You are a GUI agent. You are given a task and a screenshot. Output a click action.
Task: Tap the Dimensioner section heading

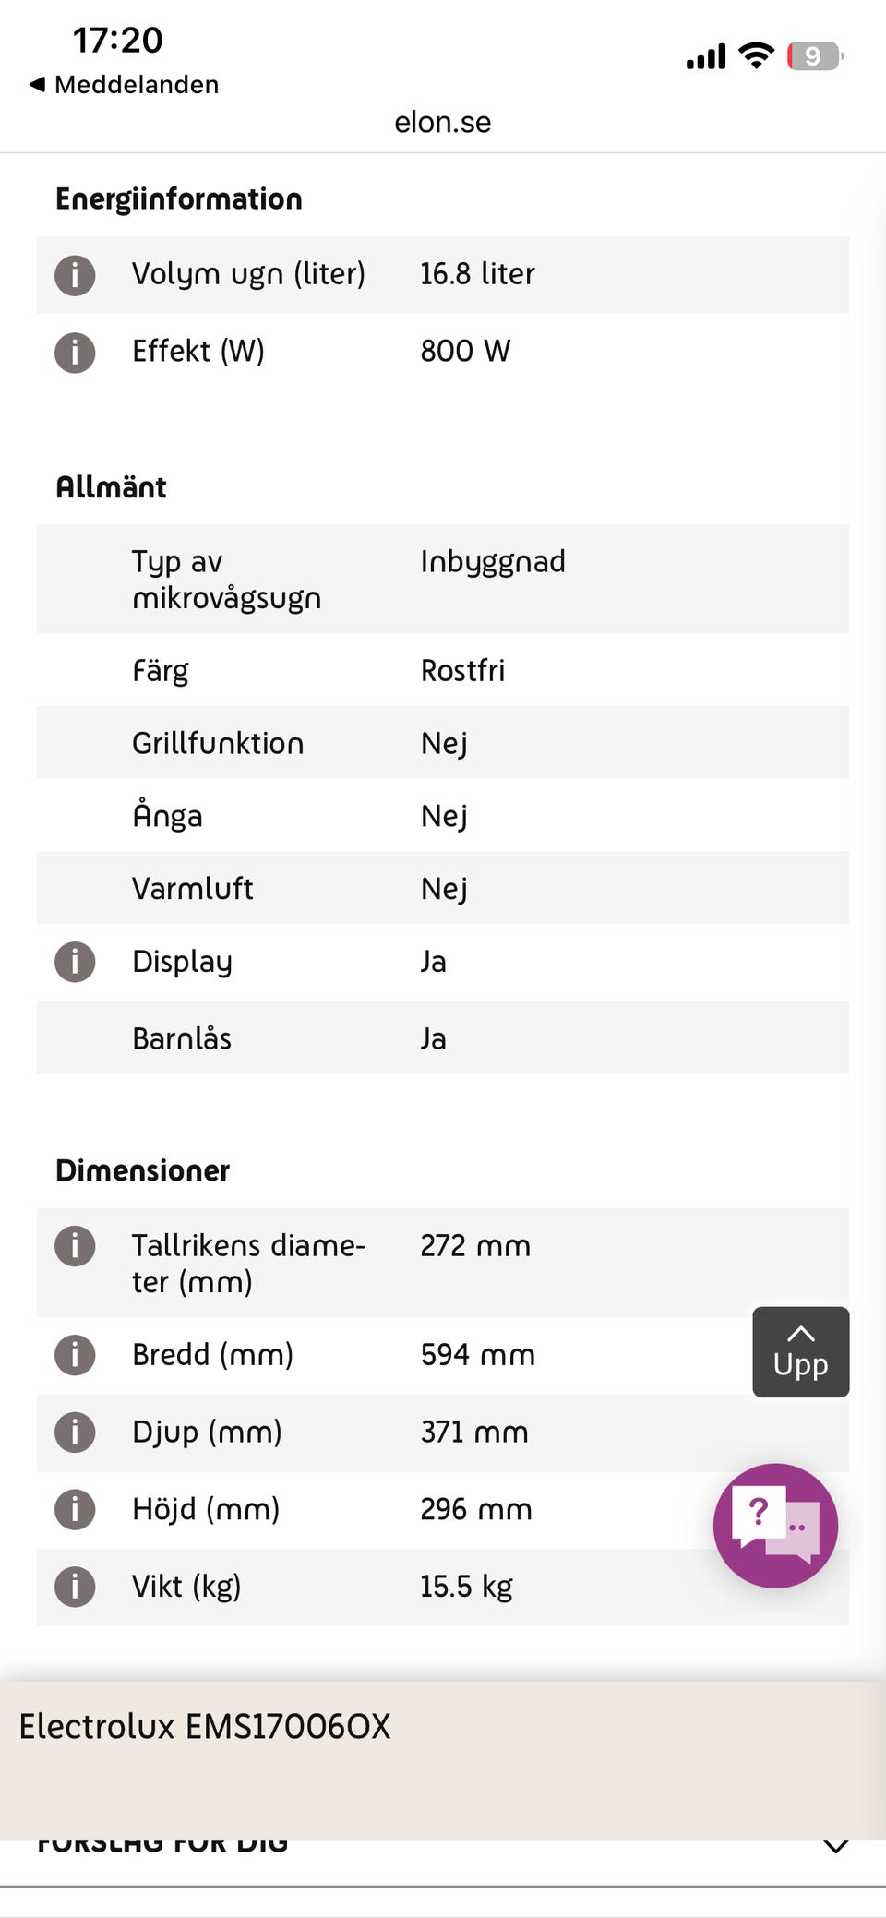pos(143,1170)
